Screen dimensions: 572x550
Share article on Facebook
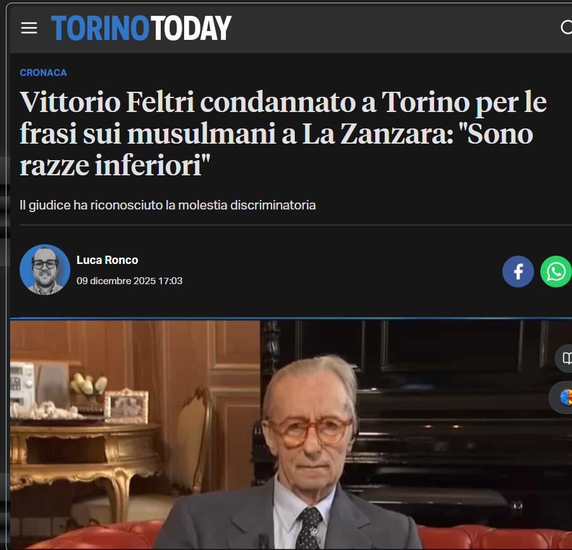click(x=518, y=272)
